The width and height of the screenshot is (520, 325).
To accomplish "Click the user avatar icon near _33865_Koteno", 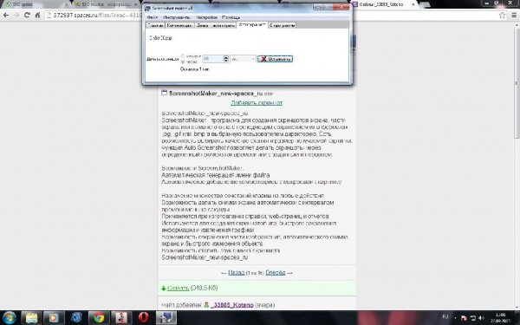I will 206,304.
